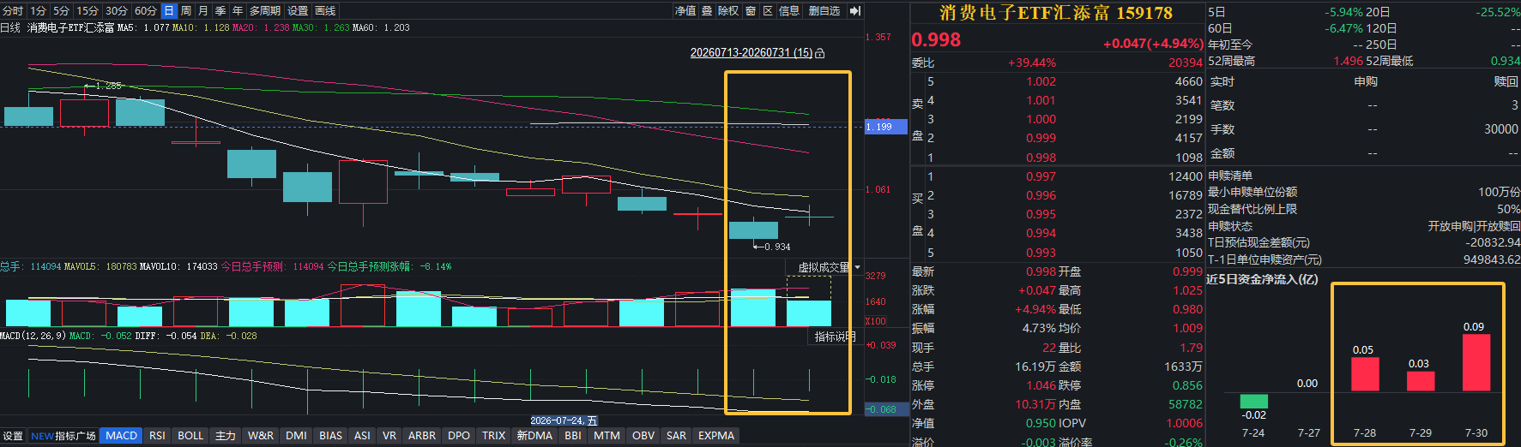The height and width of the screenshot is (447, 1521).
Task: Switch to the 周 weekly period
Action: pos(186,11)
